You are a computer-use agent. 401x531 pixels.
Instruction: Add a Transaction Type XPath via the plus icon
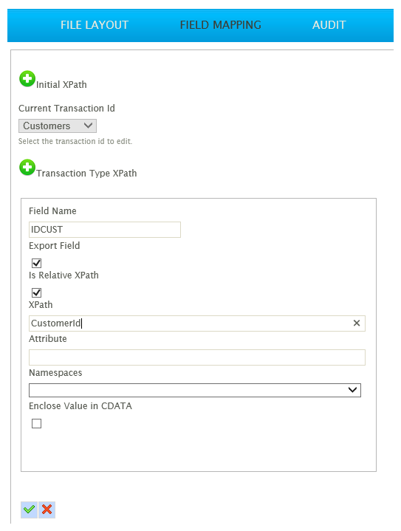[27, 168]
